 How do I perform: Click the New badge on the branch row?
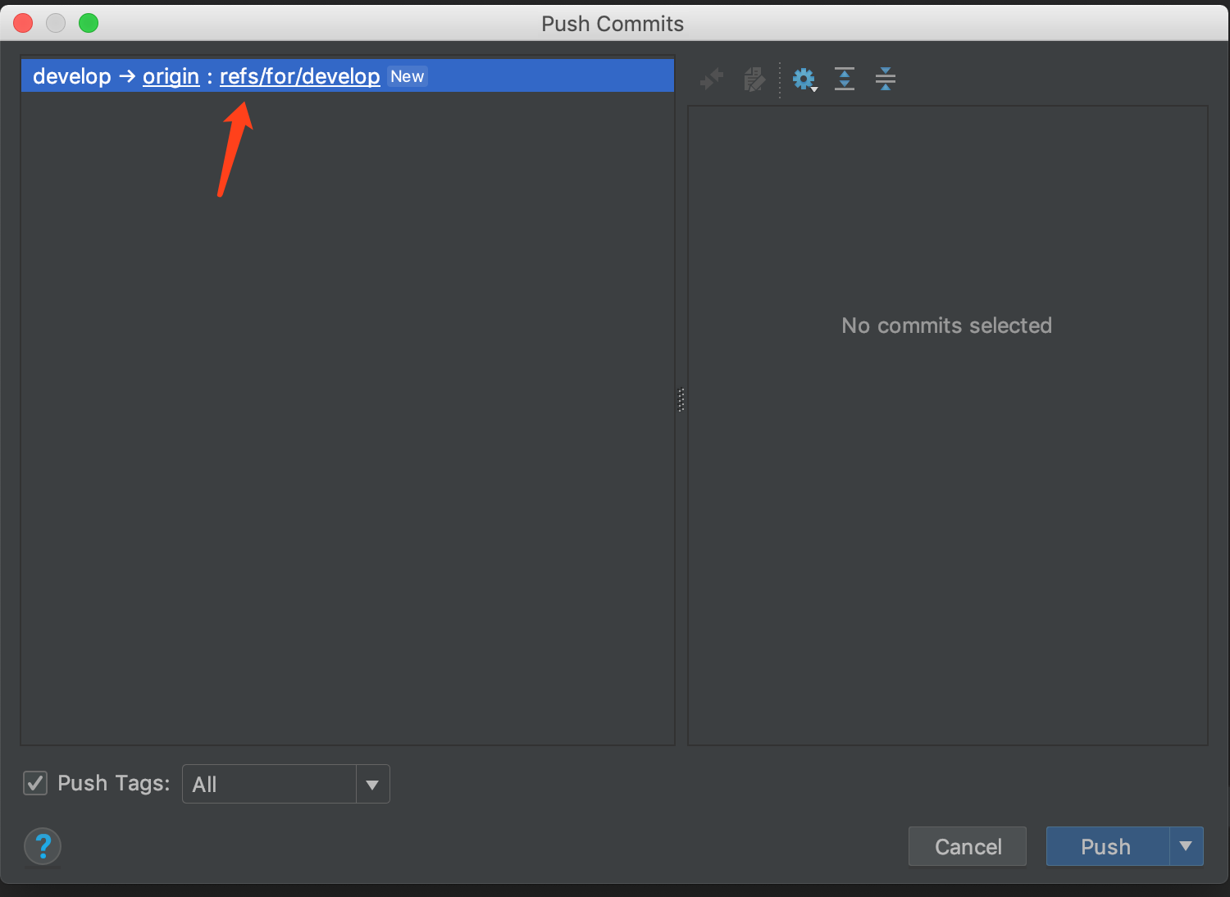tap(408, 75)
